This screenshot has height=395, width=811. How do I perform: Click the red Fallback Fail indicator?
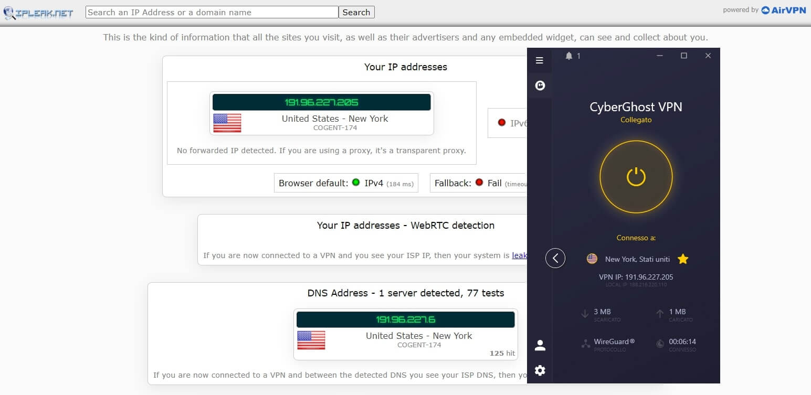[x=479, y=183]
